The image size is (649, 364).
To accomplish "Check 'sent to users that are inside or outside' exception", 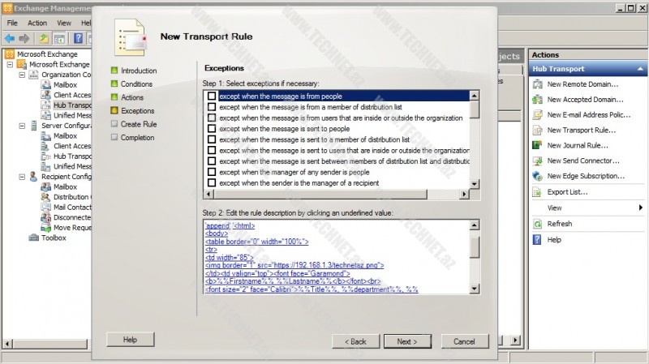I will click(212, 150).
